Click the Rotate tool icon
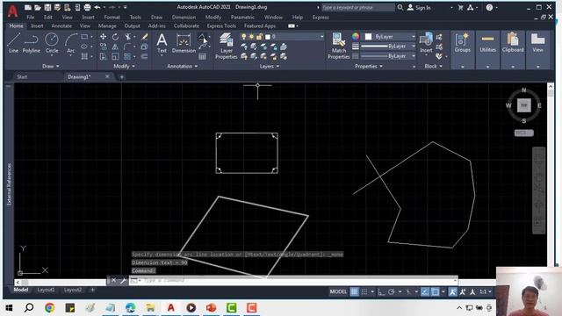 point(115,37)
